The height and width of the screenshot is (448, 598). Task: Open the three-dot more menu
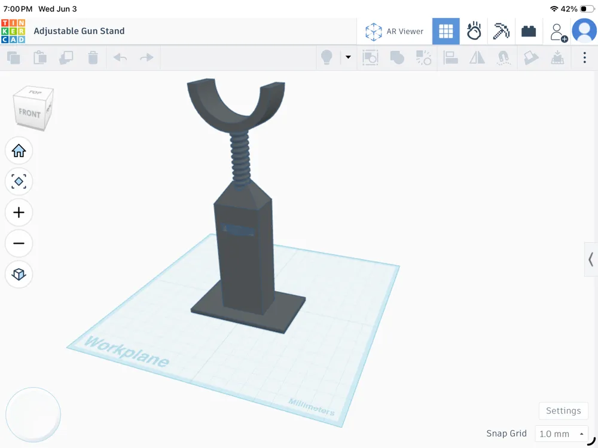point(585,57)
